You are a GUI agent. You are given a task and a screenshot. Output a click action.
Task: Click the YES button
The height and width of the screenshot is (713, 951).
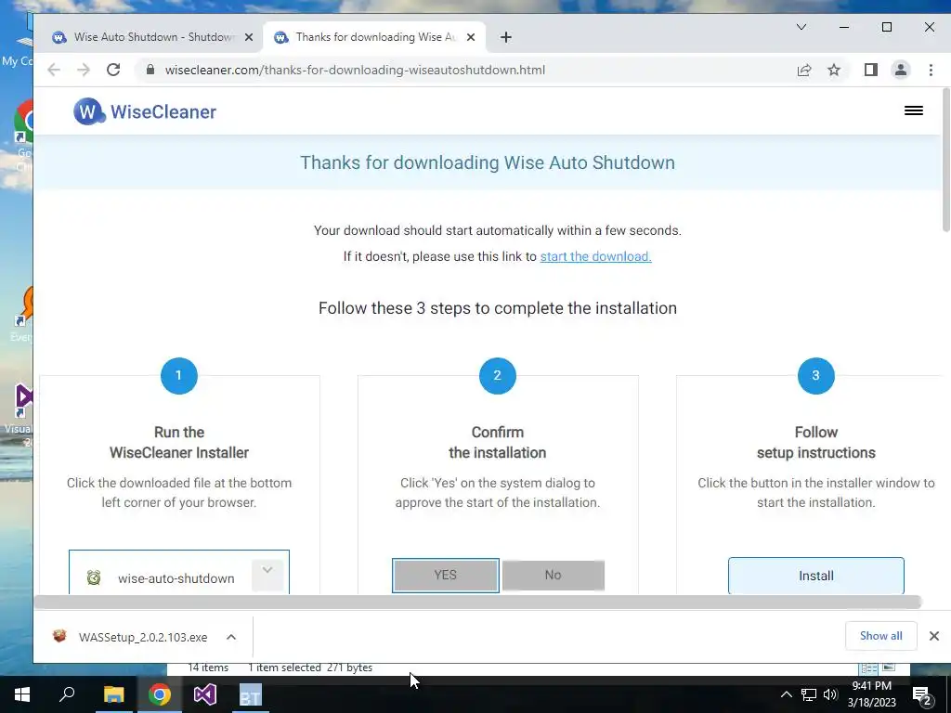pyautogui.click(x=446, y=575)
